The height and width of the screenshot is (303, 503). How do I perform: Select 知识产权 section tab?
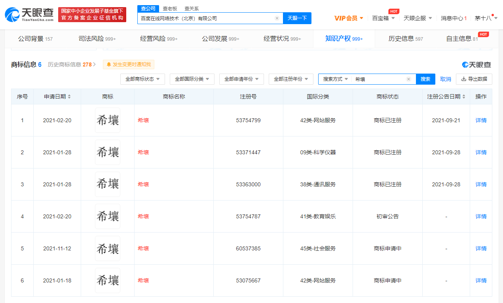[344, 39]
